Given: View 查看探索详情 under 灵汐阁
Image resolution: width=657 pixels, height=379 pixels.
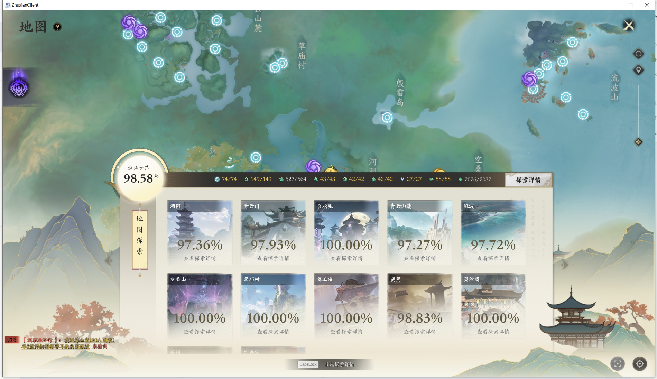Looking at the screenshot, I should pyautogui.click(x=493, y=332).
